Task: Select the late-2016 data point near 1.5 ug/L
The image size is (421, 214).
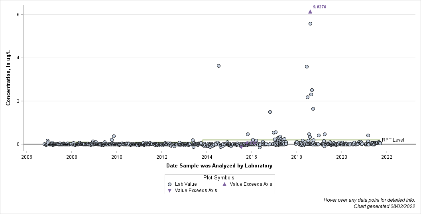Action: [x=270, y=112]
